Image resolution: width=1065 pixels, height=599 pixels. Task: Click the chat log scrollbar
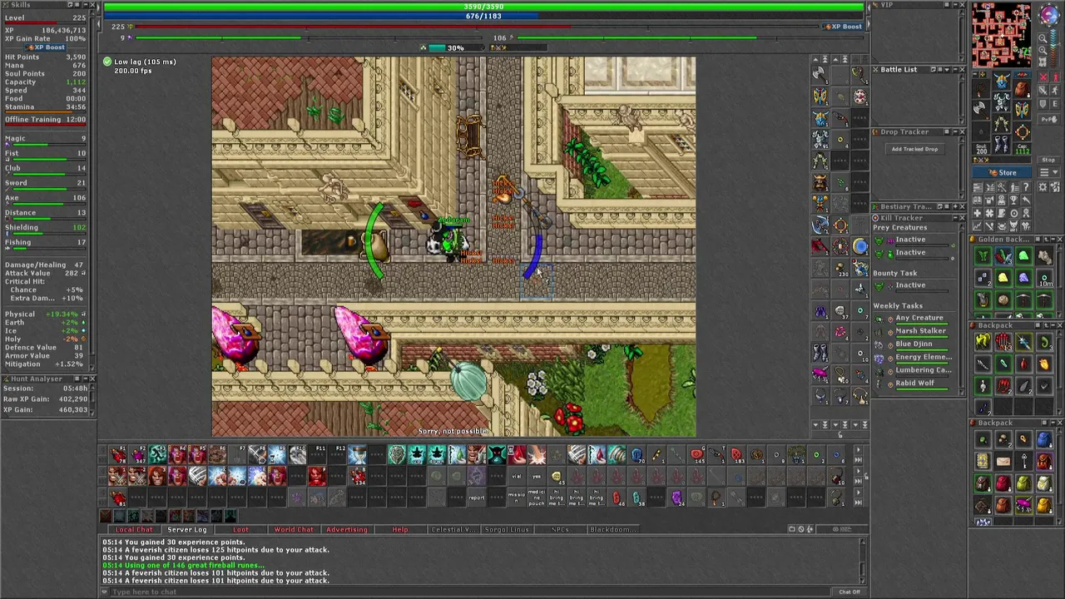[x=862, y=558]
